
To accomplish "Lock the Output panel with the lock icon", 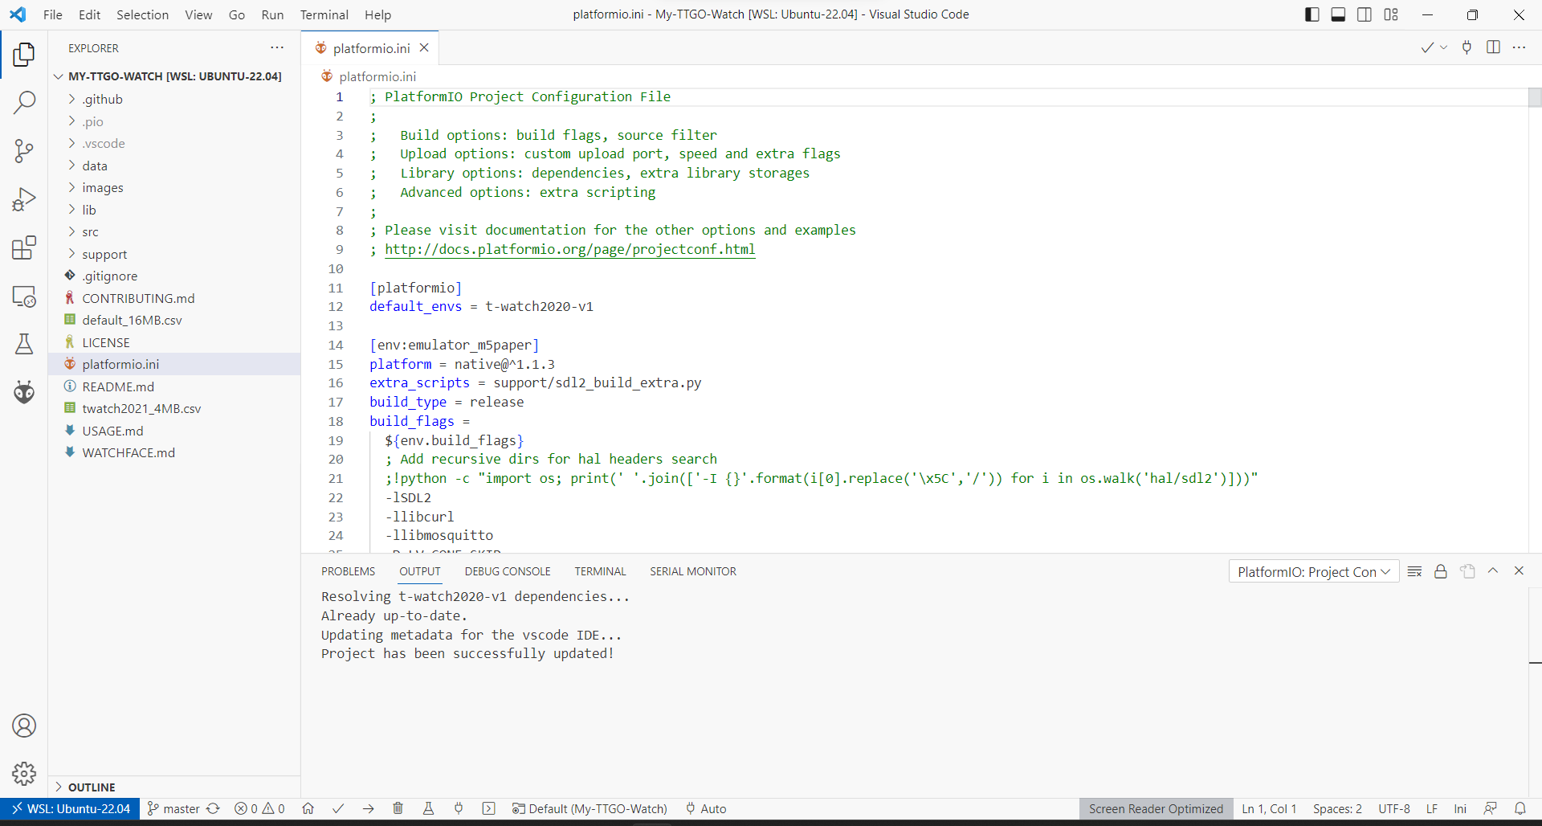I will [1441, 571].
